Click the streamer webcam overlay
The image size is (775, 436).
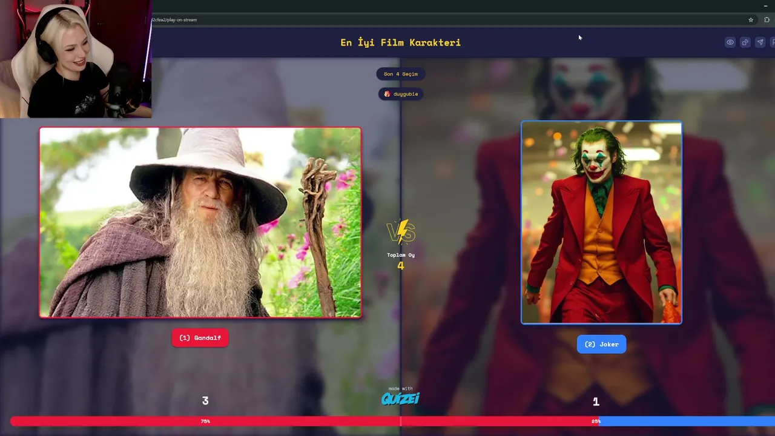click(x=76, y=59)
